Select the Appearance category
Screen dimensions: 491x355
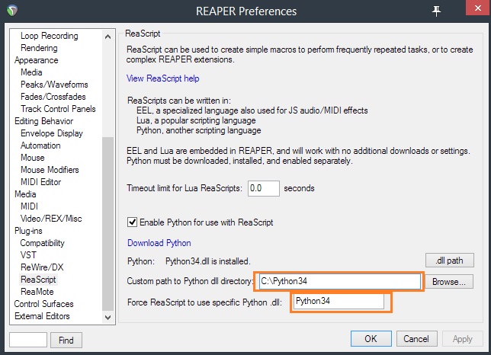pyautogui.click(x=37, y=60)
